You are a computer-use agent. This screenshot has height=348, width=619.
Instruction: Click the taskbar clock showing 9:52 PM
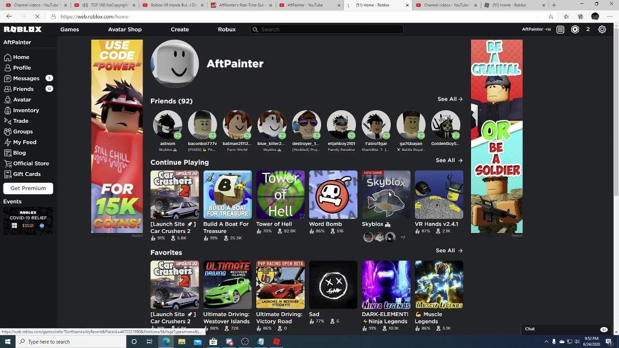[591, 342]
